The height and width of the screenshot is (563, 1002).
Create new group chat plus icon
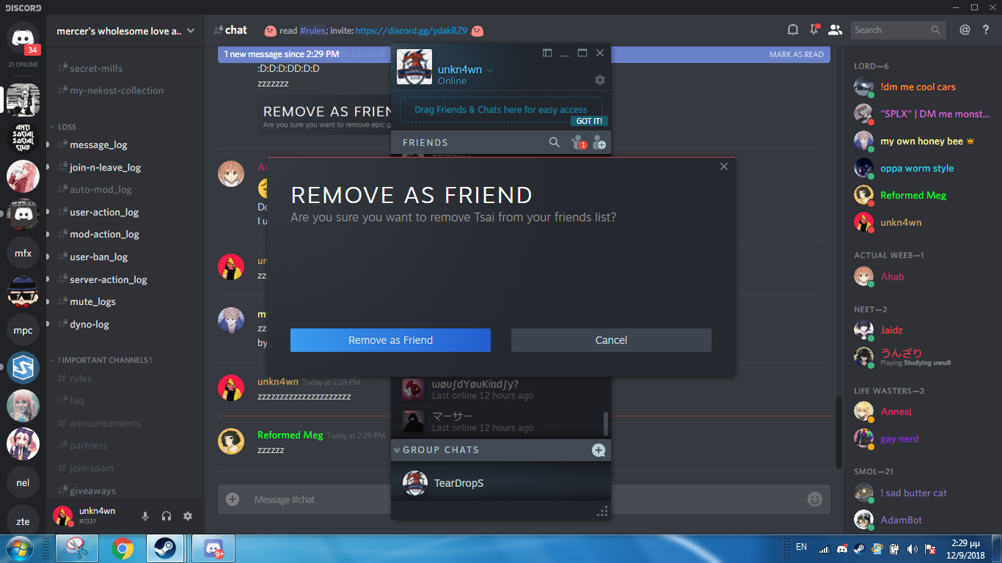click(599, 450)
